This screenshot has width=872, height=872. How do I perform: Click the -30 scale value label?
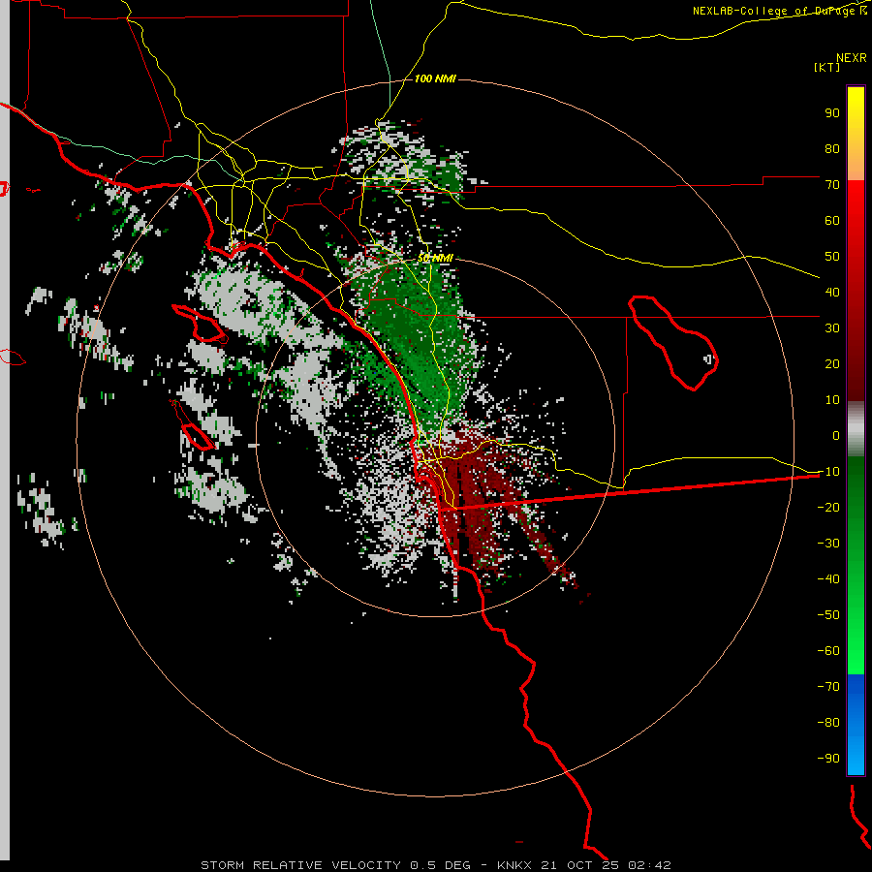828,544
